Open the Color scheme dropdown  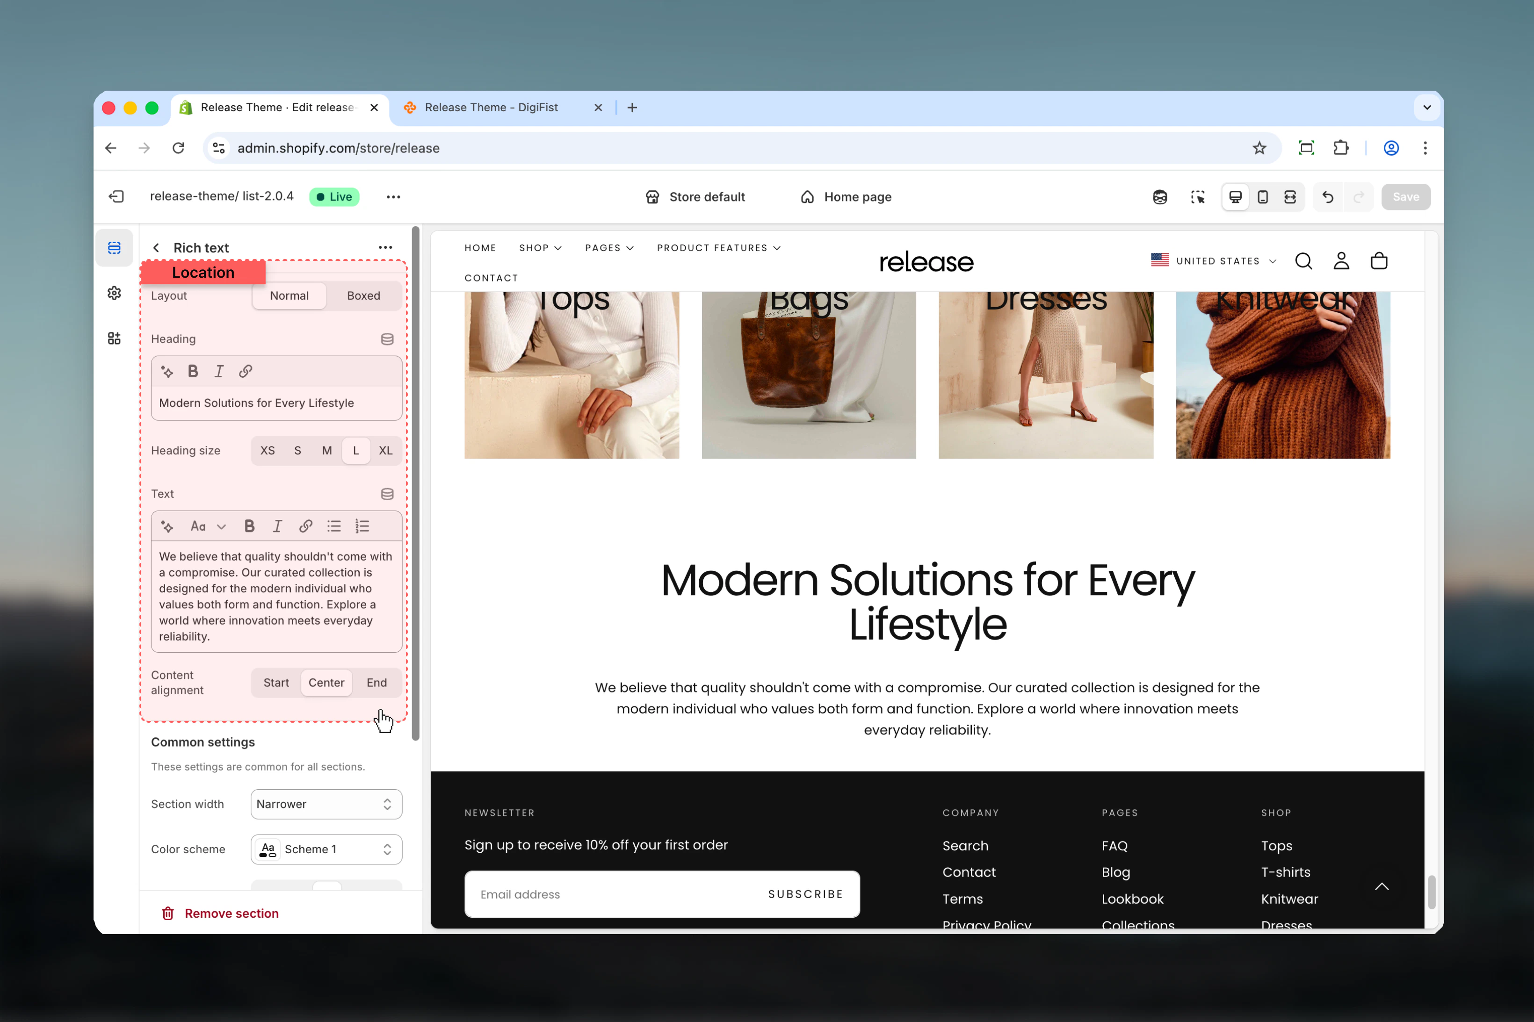[x=326, y=850]
